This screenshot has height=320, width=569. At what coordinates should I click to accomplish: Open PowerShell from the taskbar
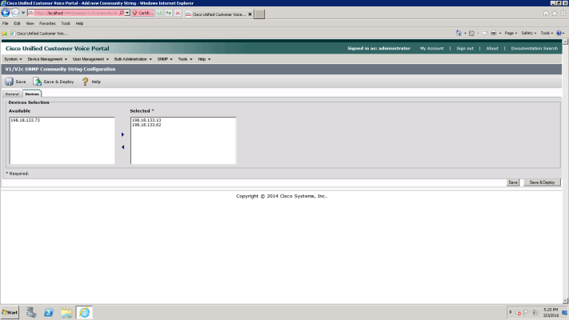point(49,312)
